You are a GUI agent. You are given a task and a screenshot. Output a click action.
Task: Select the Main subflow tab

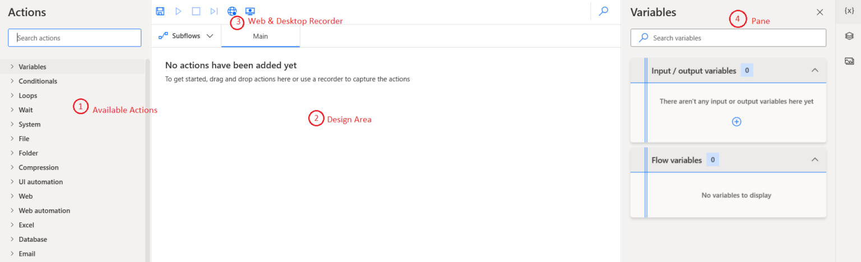[x=260, y=36]
